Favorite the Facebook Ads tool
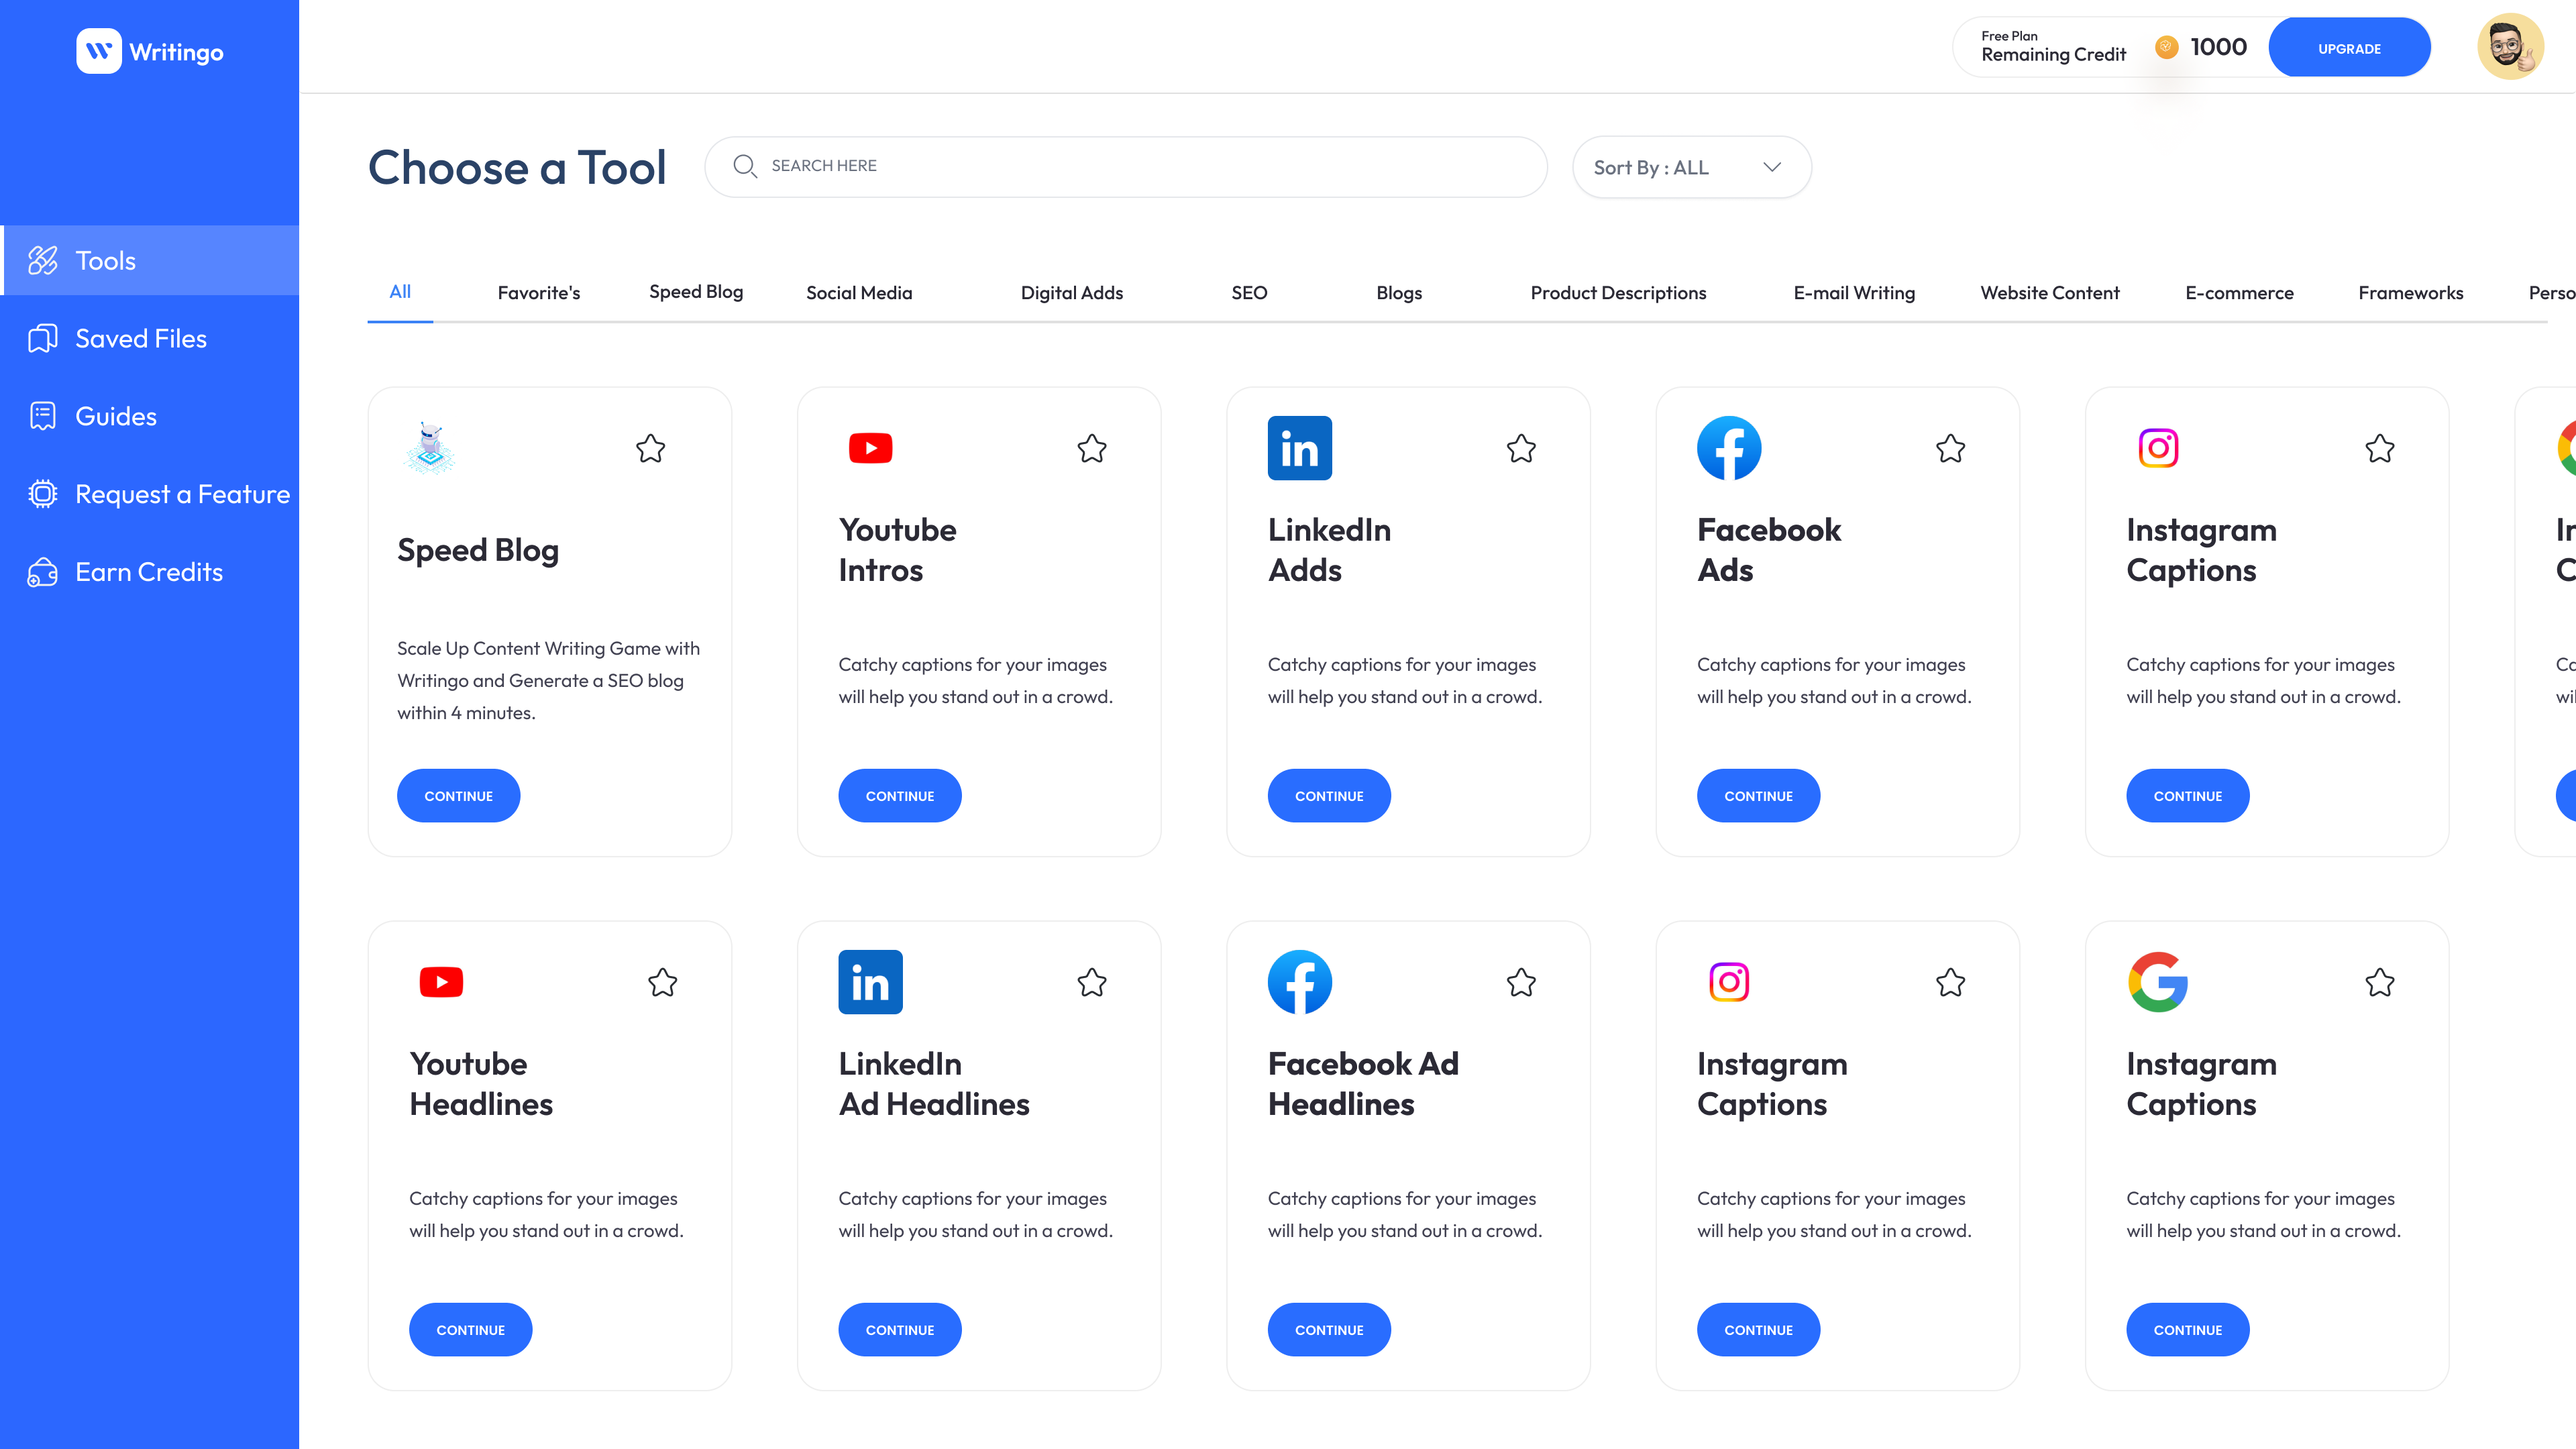Image resolution: width=2576 pixels, height=1449 pixels. 1950,450
